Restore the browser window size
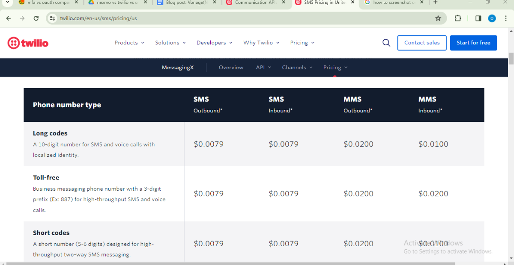 (x=487, y=2)
